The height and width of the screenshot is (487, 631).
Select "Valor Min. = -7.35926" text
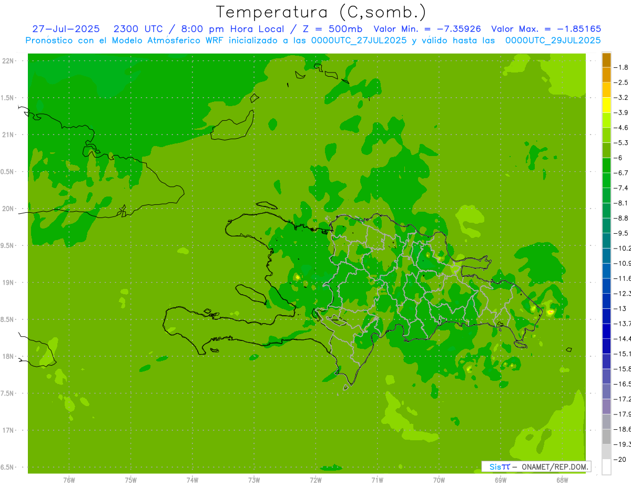[x=427, y=29]
